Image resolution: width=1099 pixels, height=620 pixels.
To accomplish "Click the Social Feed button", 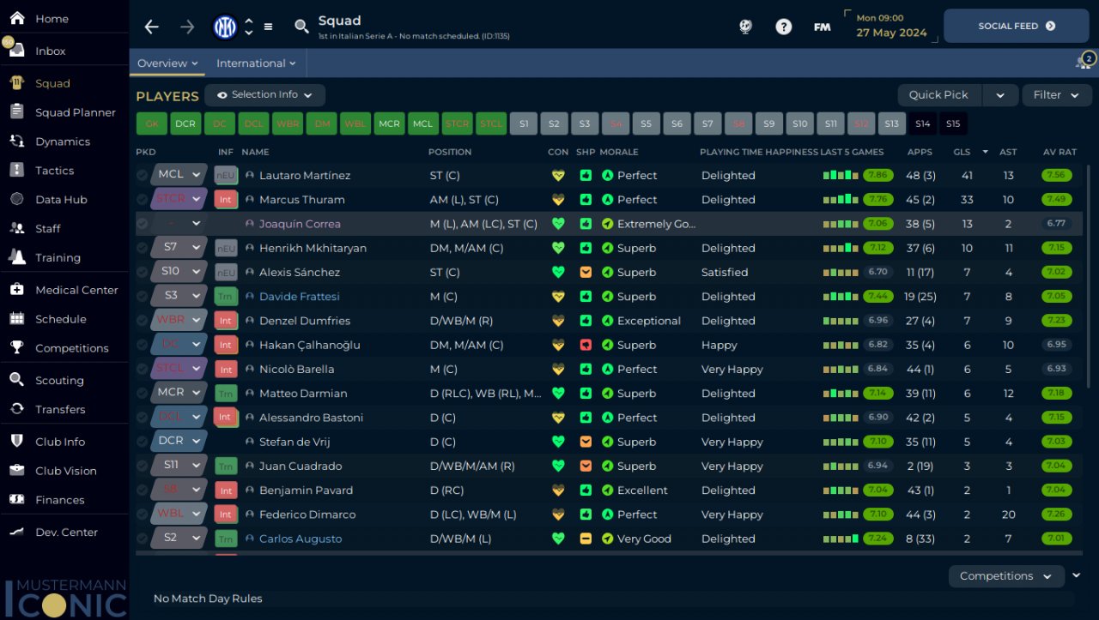I will tap(1017, 27).
